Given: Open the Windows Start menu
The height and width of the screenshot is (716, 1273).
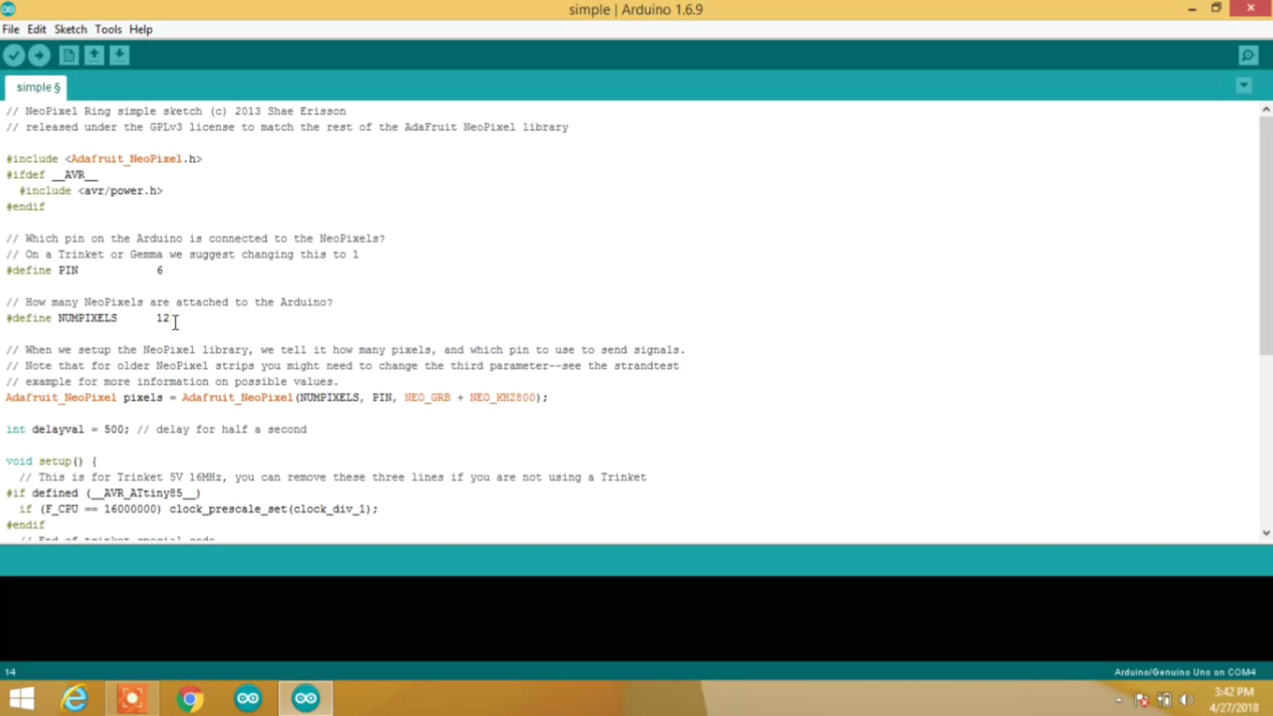Looking at the screenshot, I should pyautogui.click(x=22, y=698).
